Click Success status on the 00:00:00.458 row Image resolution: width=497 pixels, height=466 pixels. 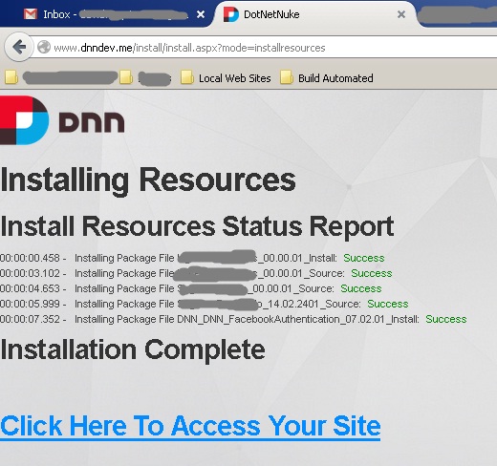click(364, 258)
